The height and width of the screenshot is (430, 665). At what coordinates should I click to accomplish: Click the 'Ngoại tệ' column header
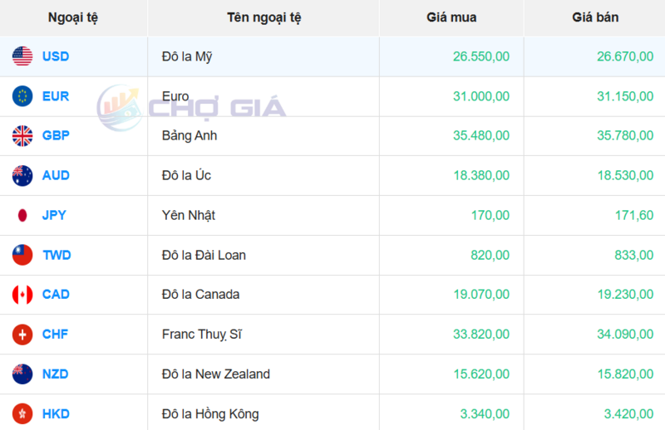pyautogui.click(x=73, y=17)
